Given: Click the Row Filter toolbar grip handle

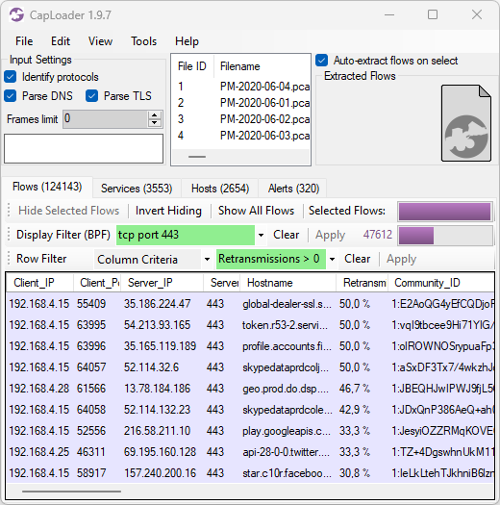Looking at the screenshot, I should (x=9, y=259).
